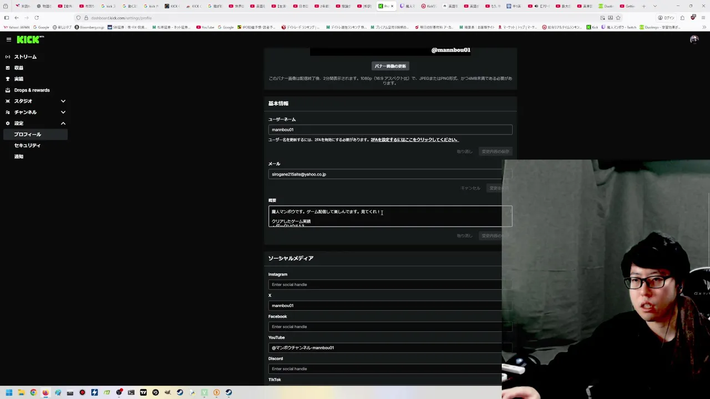Screen dimensions: 710x399
Task: Switch to the active Kick profile tab
Action: point(385,6)
